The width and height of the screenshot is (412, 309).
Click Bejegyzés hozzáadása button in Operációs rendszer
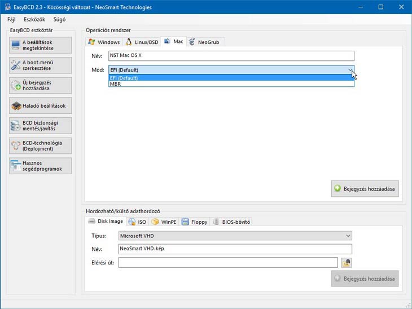coord(365,189)
